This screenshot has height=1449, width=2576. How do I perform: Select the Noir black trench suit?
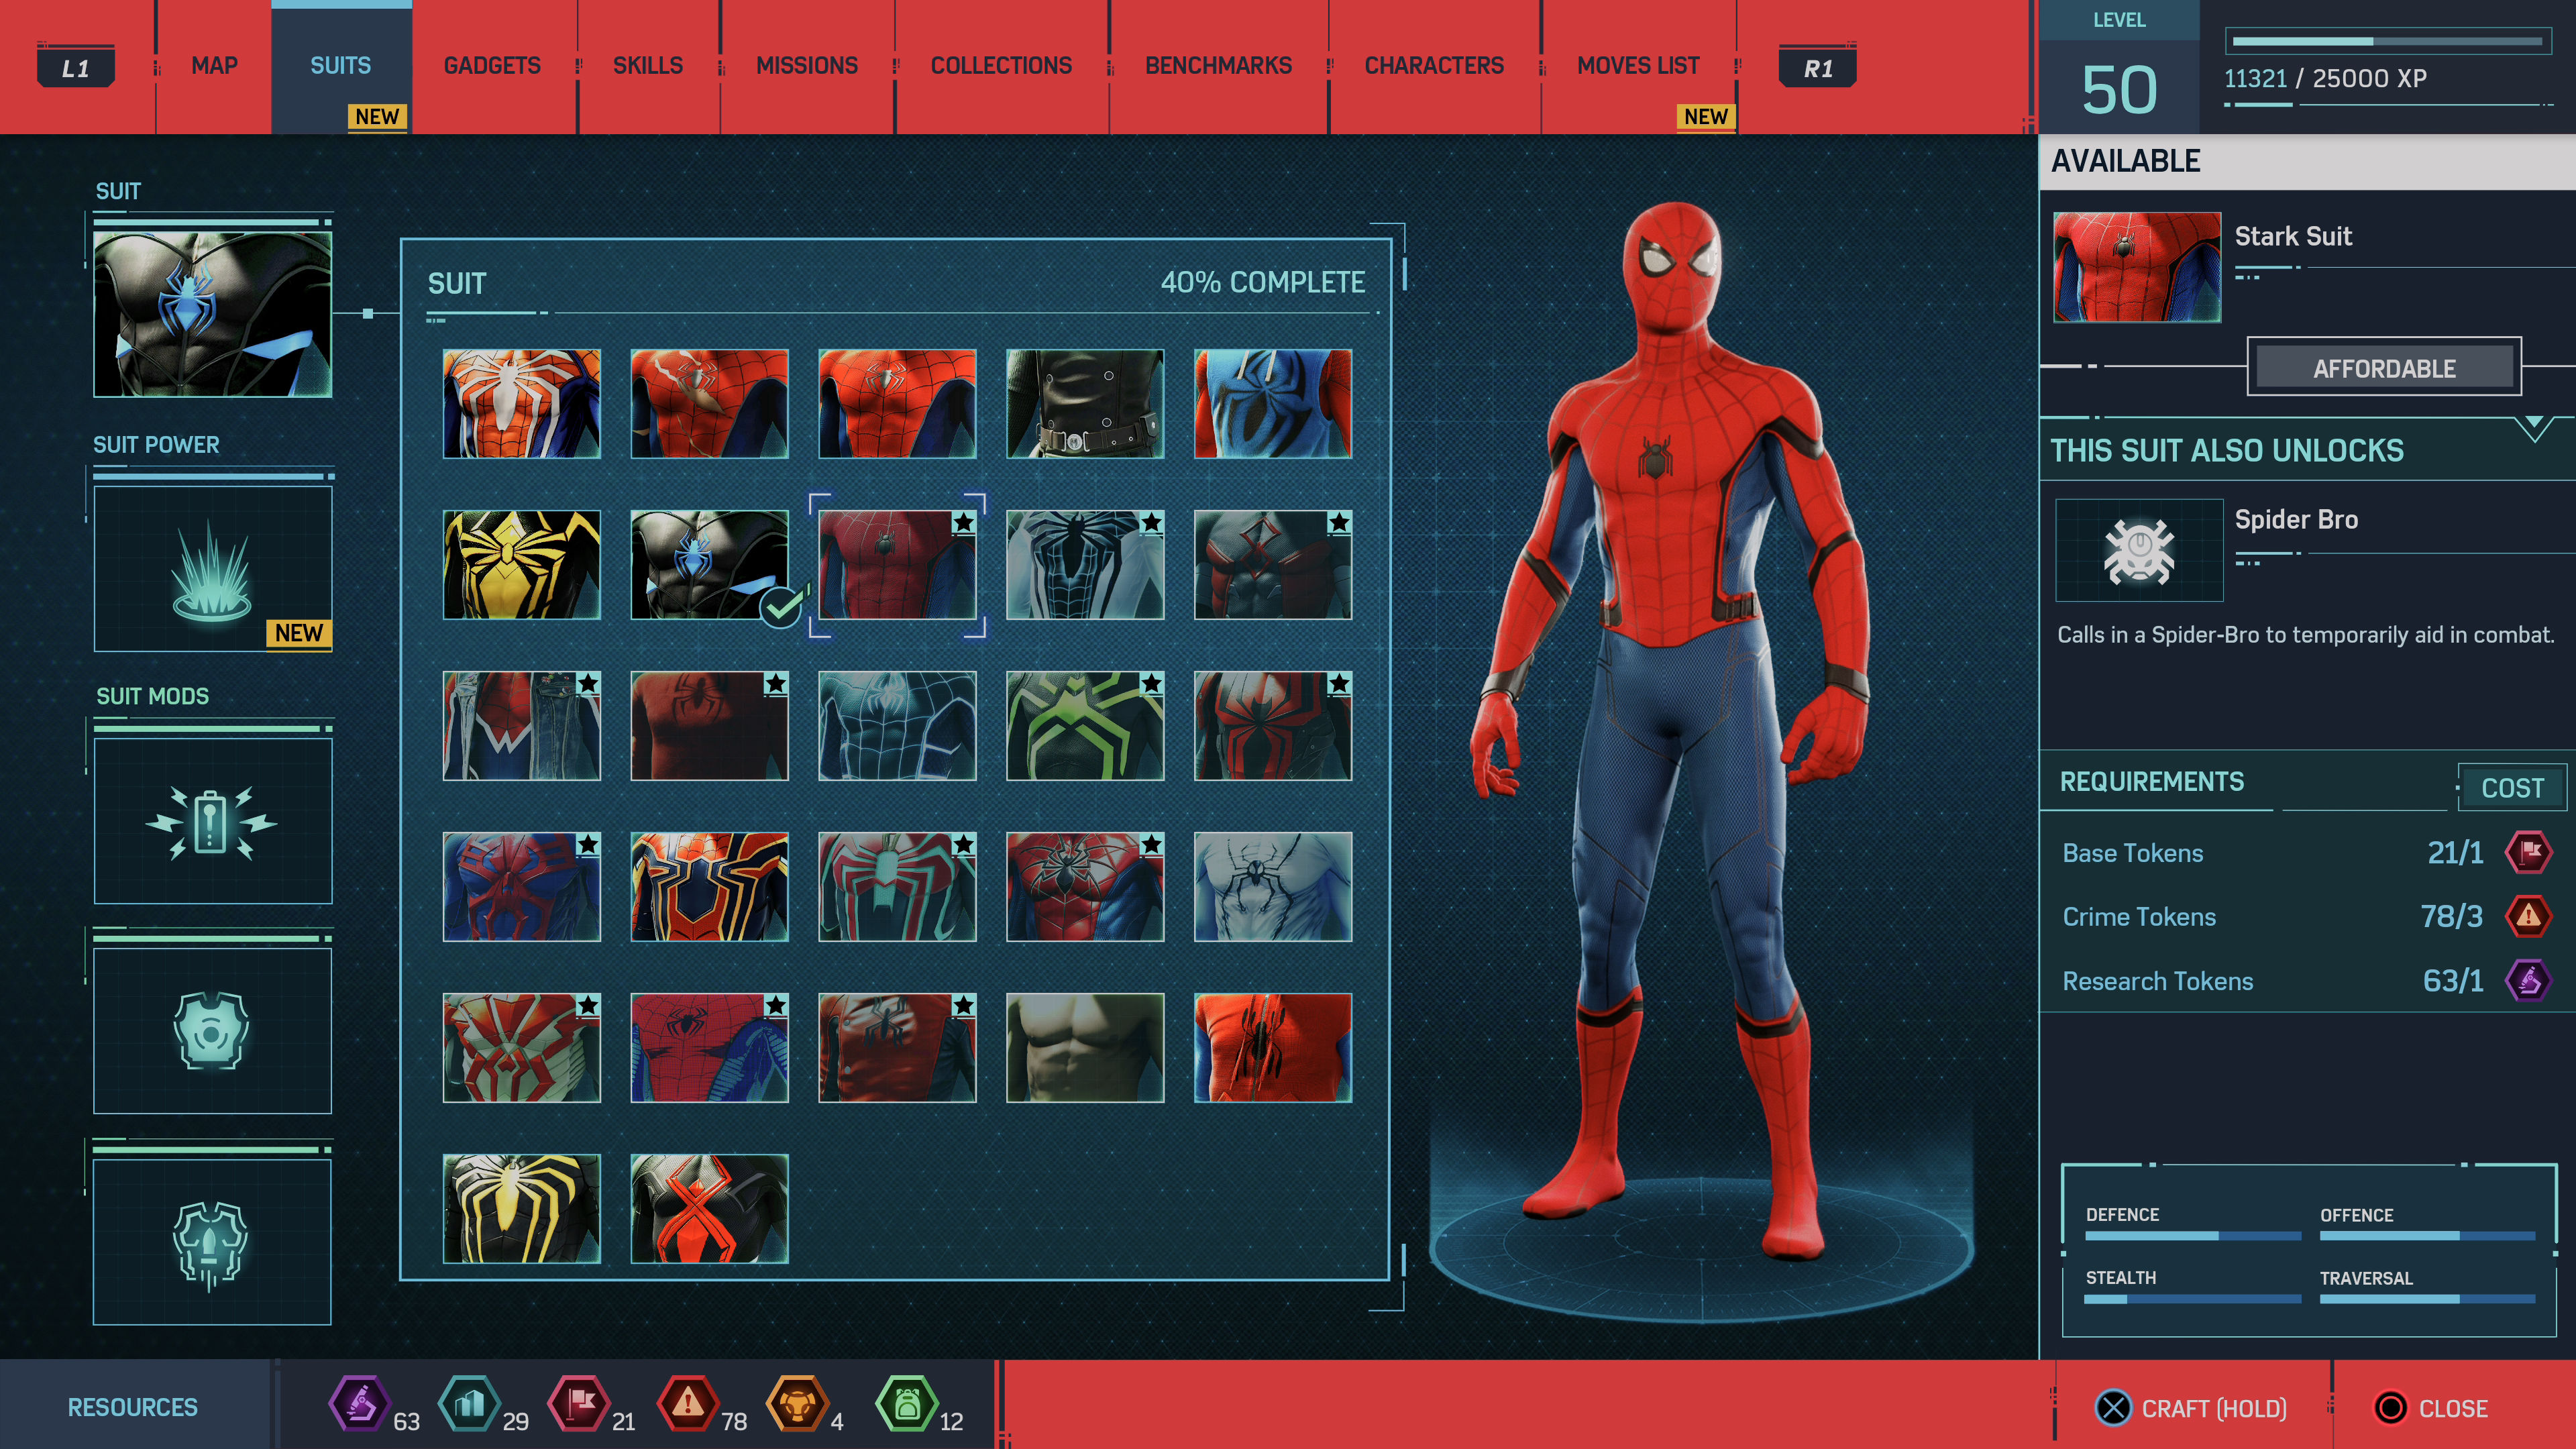tap(1085, 404)
